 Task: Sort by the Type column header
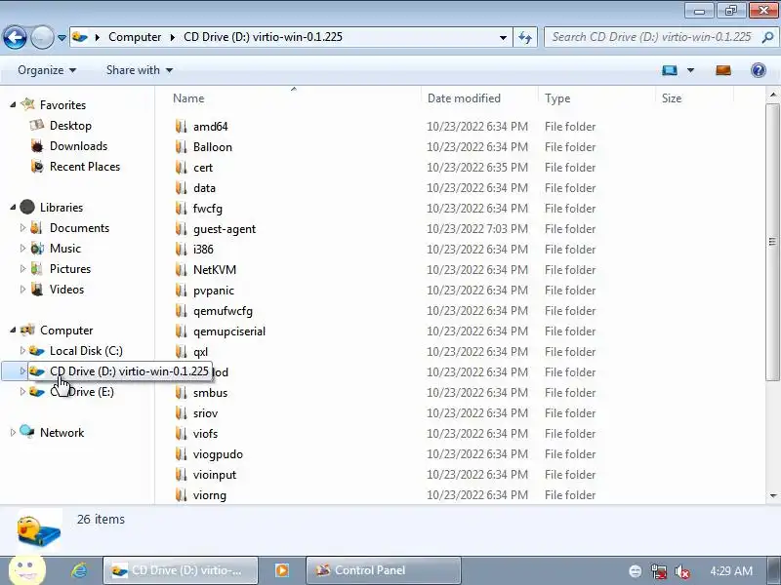(557, 98)
